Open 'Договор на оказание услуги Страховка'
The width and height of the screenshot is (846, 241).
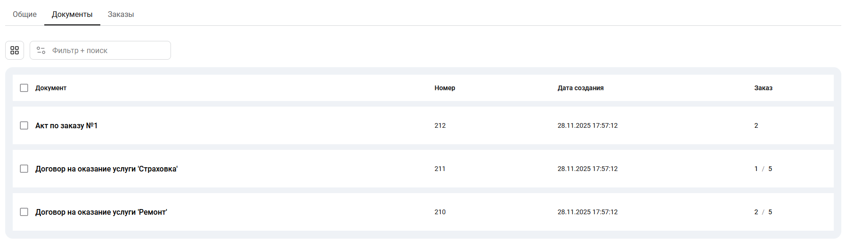pyautogui.click(x=106, y=169)
